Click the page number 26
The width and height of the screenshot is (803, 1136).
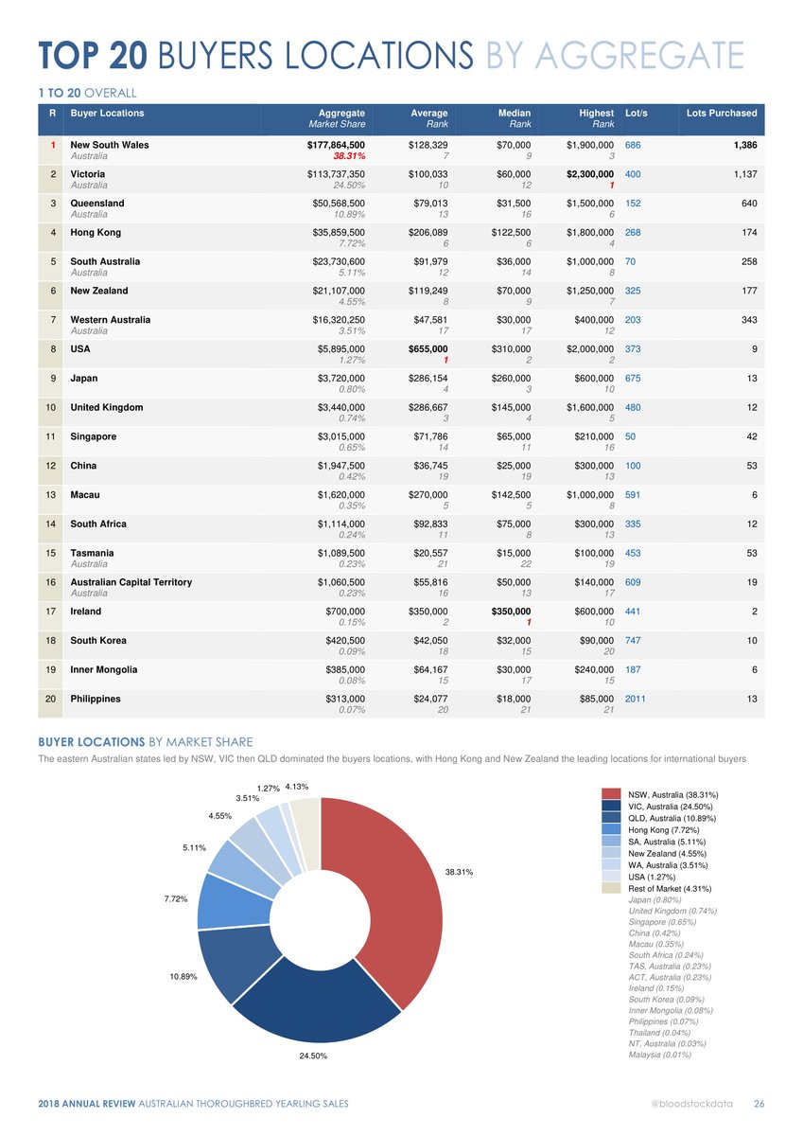tap(759, 1104)
